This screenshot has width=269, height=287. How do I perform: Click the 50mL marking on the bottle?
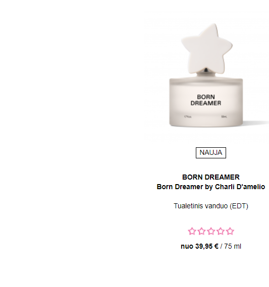224,117
